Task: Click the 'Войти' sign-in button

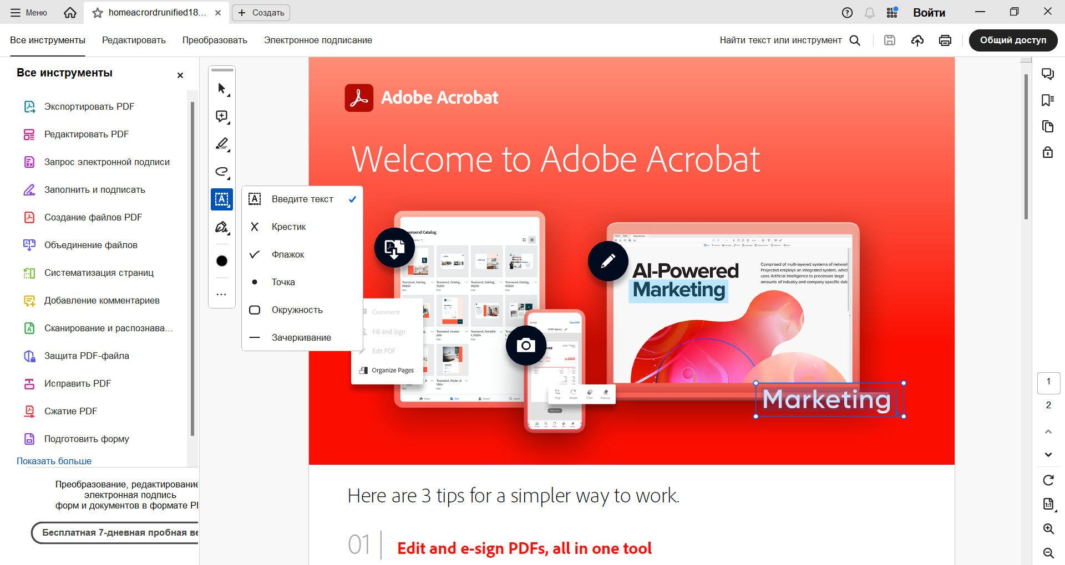Action: coord(929,13)
